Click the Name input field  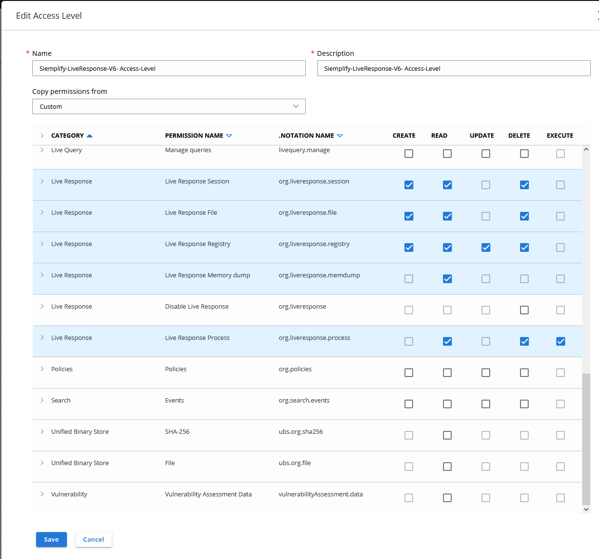click(169, 68)
